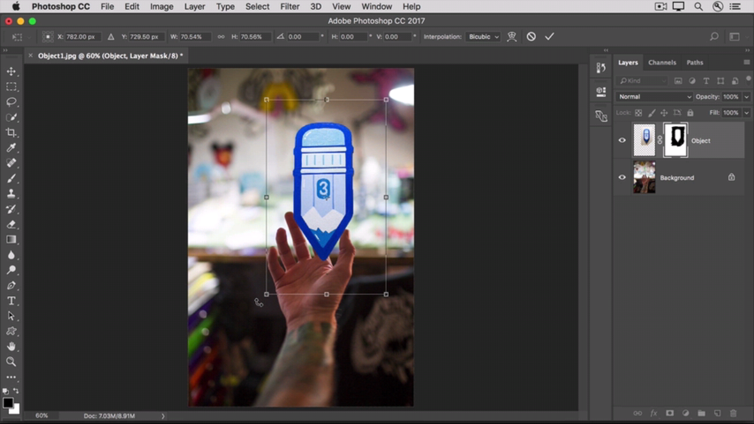754x424 pixels.
Task: Commit the transform with the checkmark
Action: tap(549, 37)
